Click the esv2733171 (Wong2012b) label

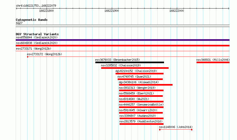point(34,49)
